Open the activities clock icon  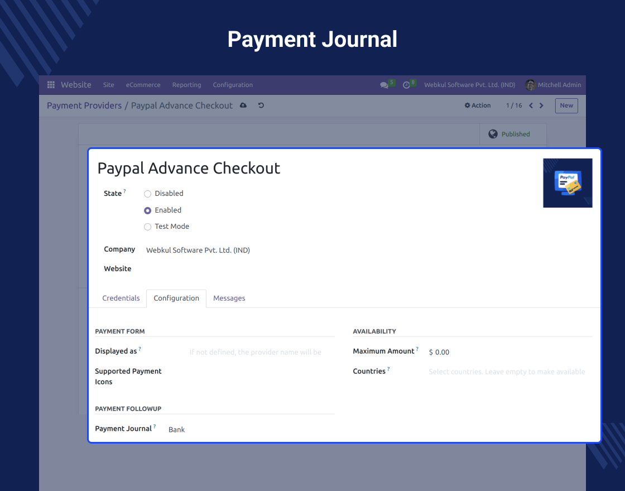[x=406, y=85]
